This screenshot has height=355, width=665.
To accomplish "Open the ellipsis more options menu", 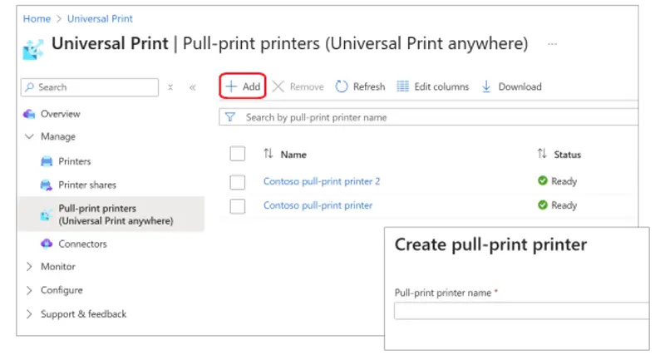I will [x=552, y=44].
